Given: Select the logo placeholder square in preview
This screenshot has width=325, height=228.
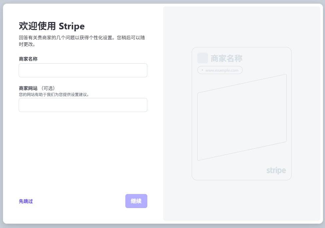Looking at the screenshot, I should (202, 58).
